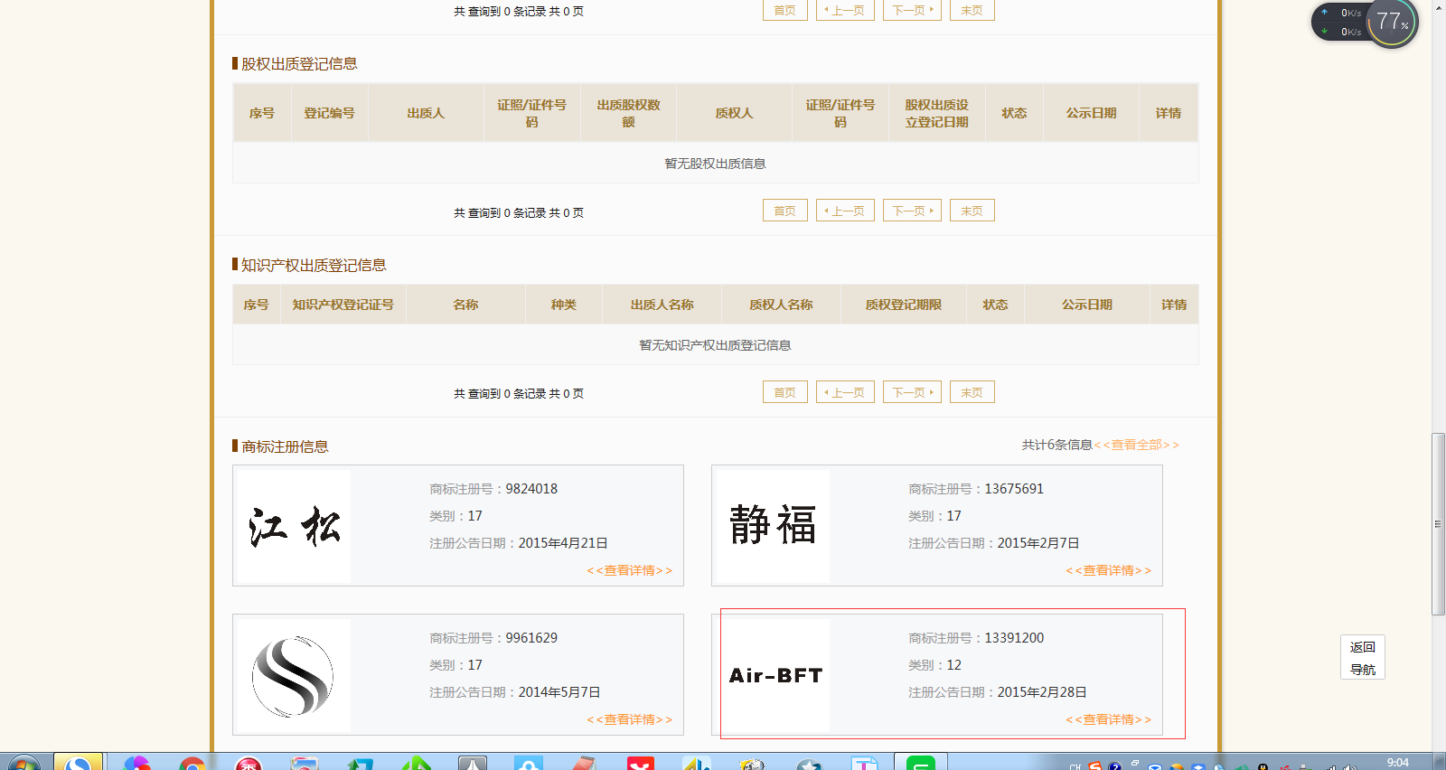Click the Sogou input method tray icon
Viewport: 1446px width, 770px height.
[x=1095, y=765]
